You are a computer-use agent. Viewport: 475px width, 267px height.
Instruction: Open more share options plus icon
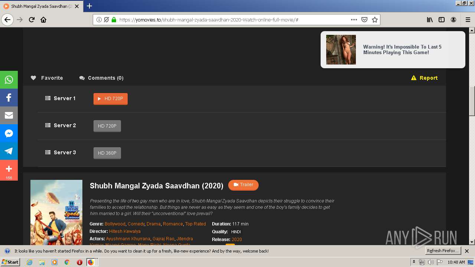tap(9, 170)
